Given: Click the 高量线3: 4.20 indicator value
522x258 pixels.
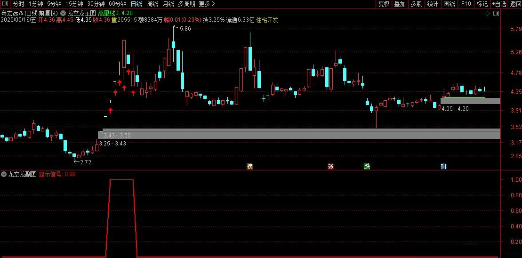Looking at the screenshot, I should 115,13.
